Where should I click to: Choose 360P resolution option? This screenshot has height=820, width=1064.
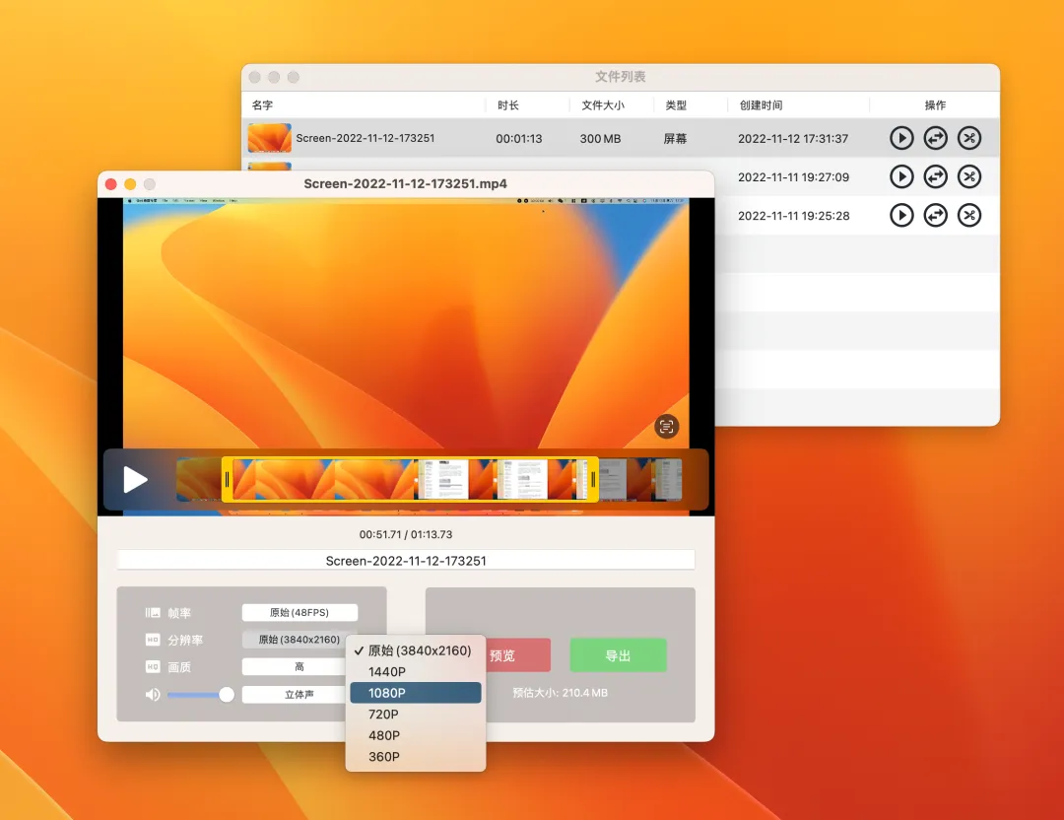pos(416,756)
